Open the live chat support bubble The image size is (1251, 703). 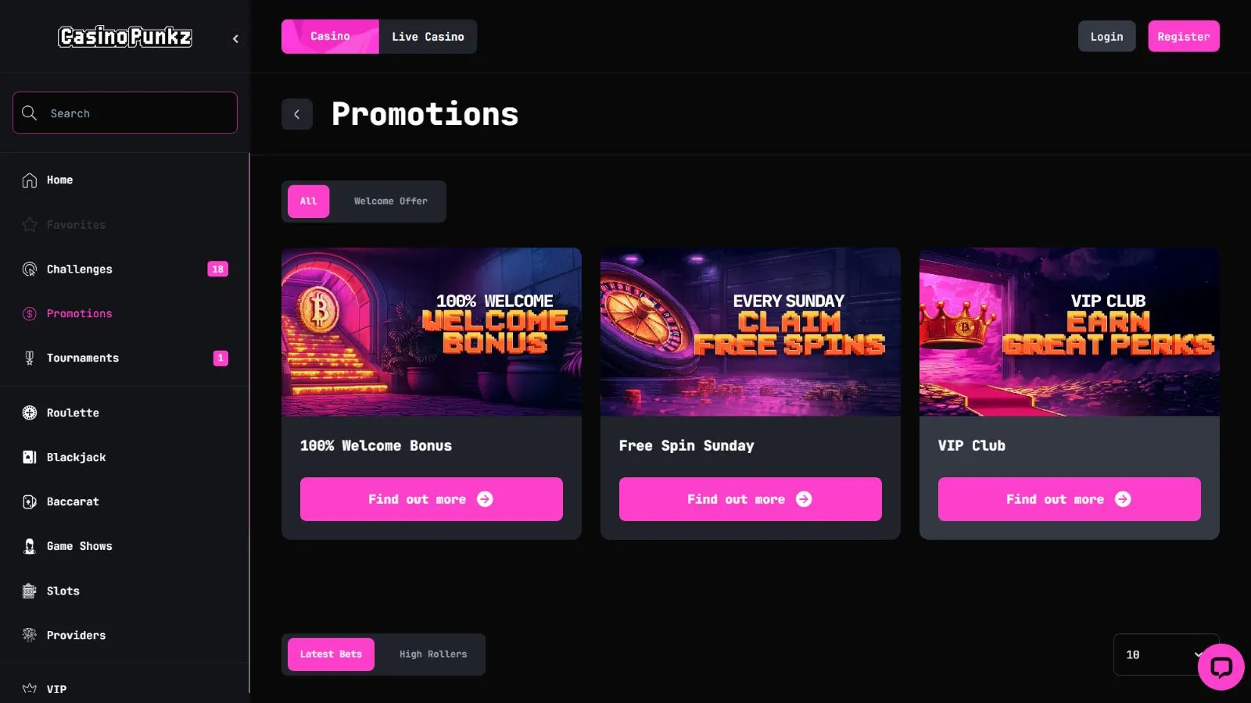point(1221,667)
